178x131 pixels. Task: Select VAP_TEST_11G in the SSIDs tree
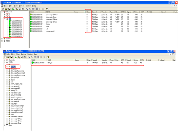pos(17,84)
